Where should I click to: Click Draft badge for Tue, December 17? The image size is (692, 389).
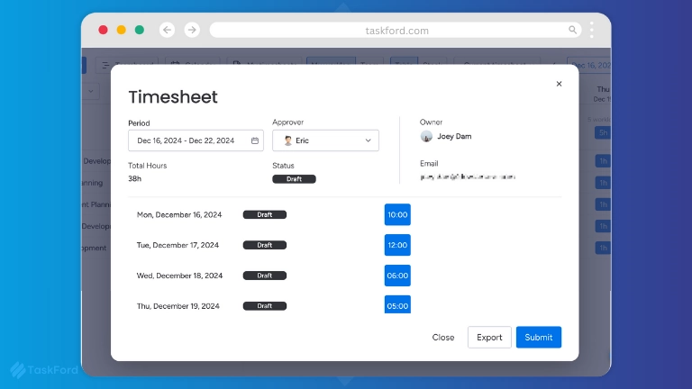[x=265, y=245]
